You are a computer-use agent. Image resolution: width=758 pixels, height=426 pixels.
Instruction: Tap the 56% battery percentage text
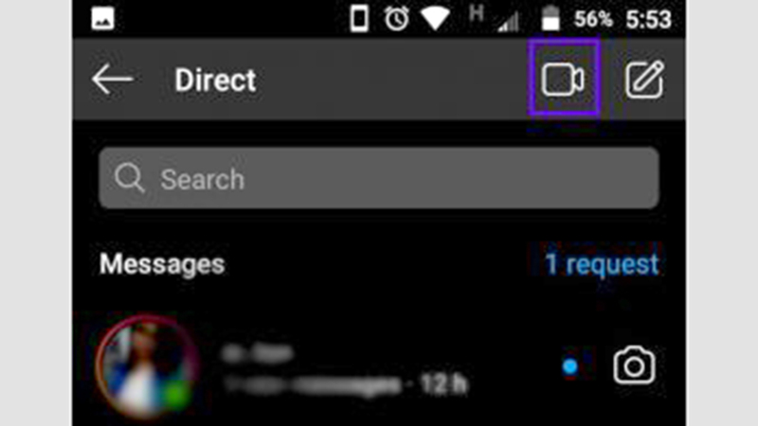coord(593,20)
